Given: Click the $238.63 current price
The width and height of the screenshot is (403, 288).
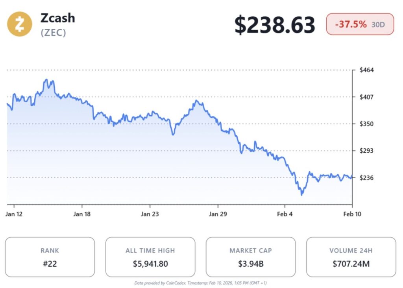Looking at the screenshot, I should (275, 24).
